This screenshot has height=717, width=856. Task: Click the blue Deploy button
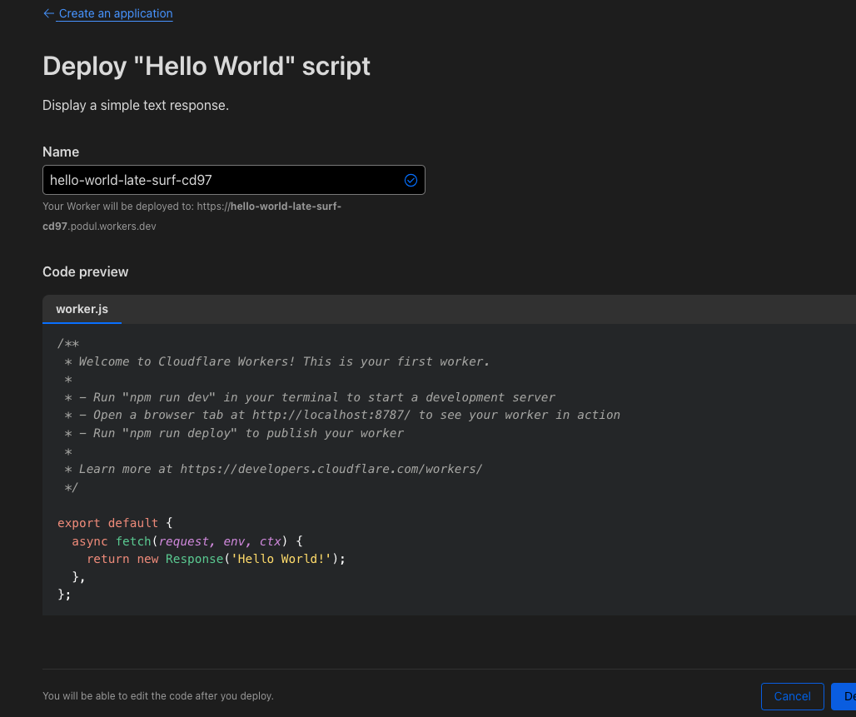pyautogui.click(x=844, y=696)
